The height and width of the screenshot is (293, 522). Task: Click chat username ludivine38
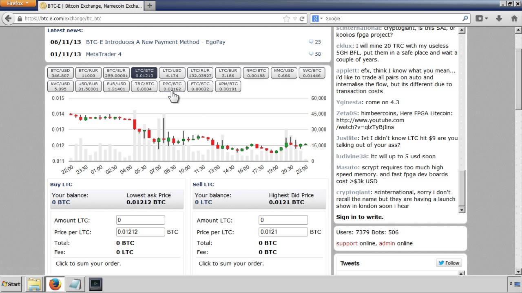point(351,156)
